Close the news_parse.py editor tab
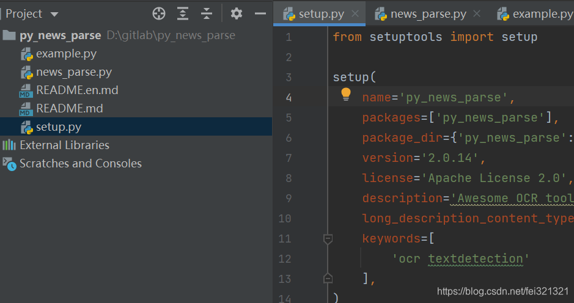574x303 pixels. [x=477, y=14]
